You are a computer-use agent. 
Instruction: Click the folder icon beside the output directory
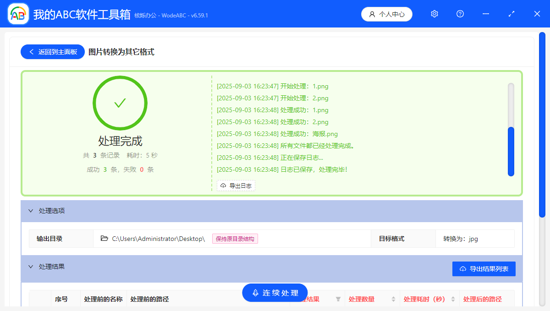pyautogui.click(x=104, y=238)
